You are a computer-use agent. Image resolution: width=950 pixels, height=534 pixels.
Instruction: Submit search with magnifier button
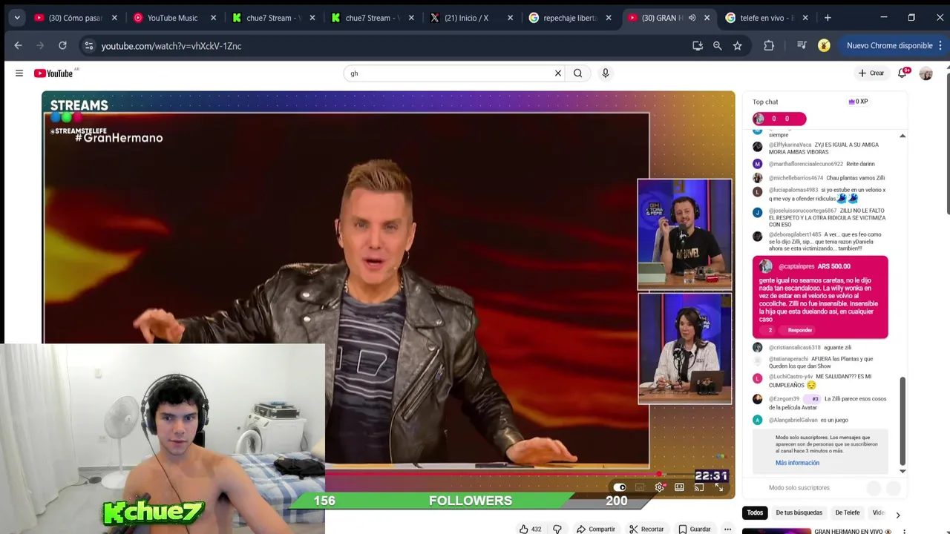(x=577, y=73)
